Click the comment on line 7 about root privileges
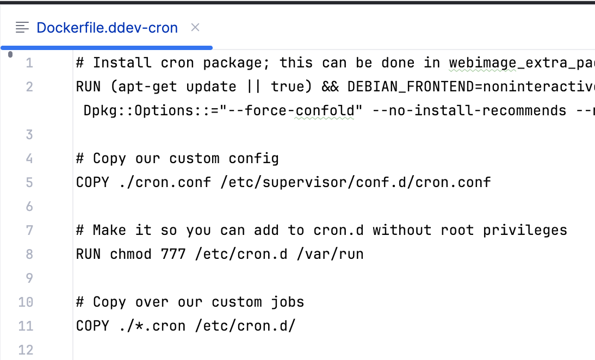595x360 pixels. coord(321,230)
